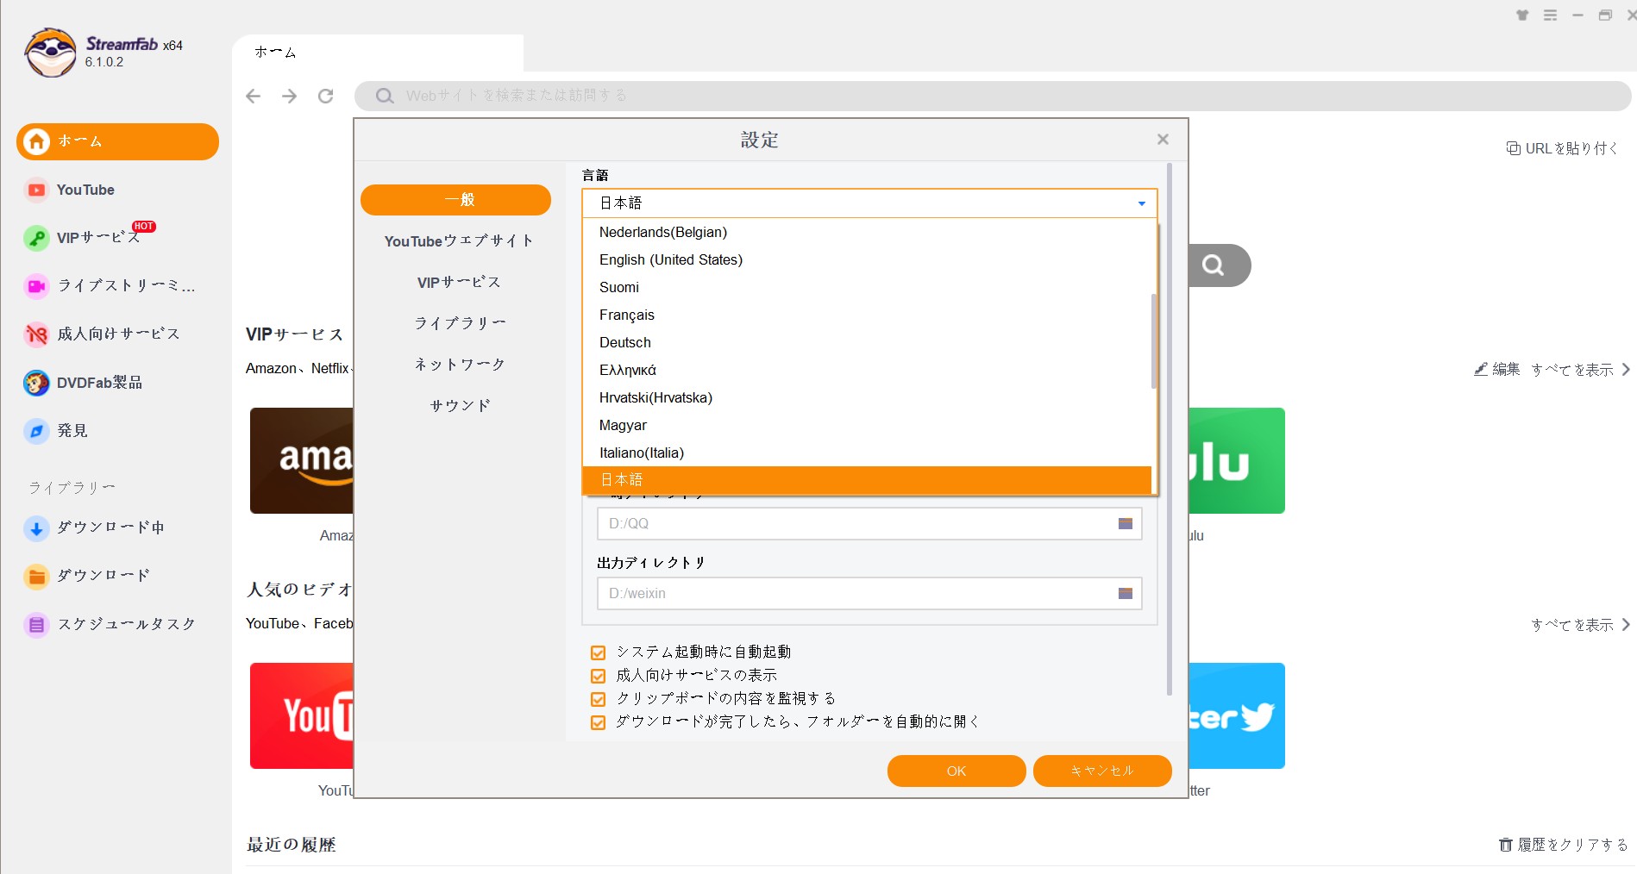Screen dimensions: 1637x874
Task: Open the Amazon service thumbnail
Action: [x=302, y=460]
